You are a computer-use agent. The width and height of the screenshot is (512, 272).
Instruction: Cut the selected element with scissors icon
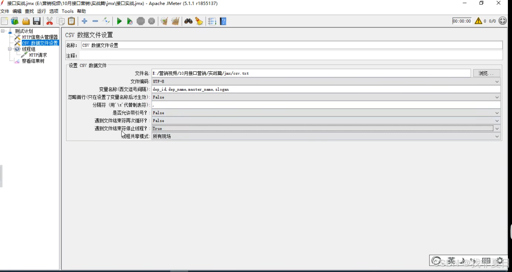pos(50,21)
